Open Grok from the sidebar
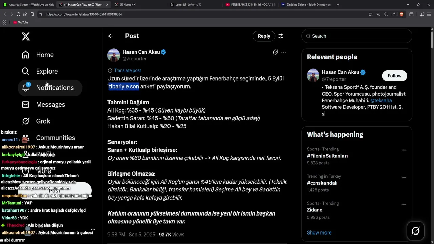The image size is (434, 244). 36,121
